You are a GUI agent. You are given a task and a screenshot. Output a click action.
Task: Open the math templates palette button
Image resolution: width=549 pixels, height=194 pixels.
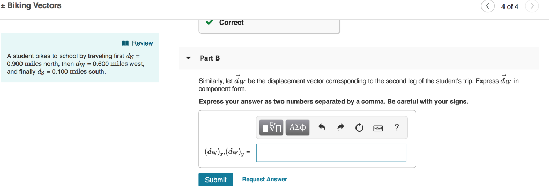pos(271,128)
